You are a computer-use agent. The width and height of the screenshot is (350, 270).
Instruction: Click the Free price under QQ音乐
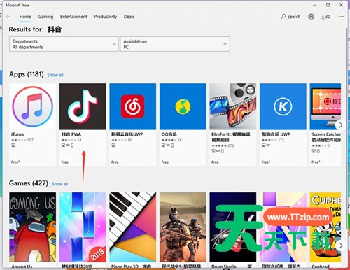[x=165, y=162]
